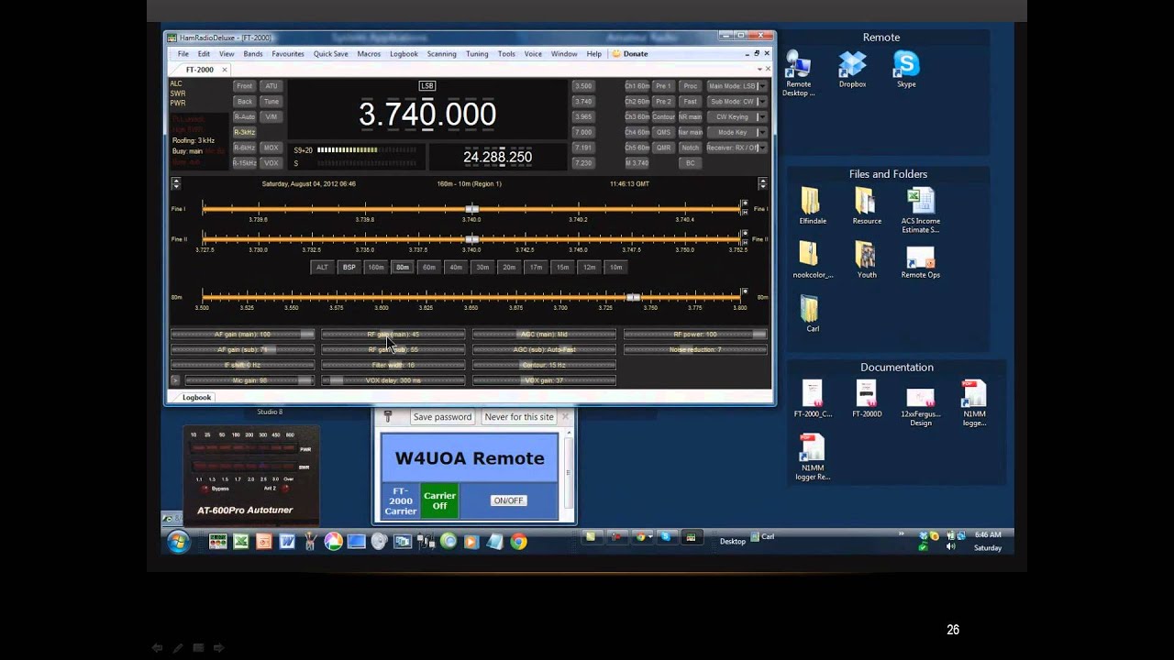Open the Sub Mode: CW dropdown
This screenshot has width=1174, height=660.
[x=737, y=102]
